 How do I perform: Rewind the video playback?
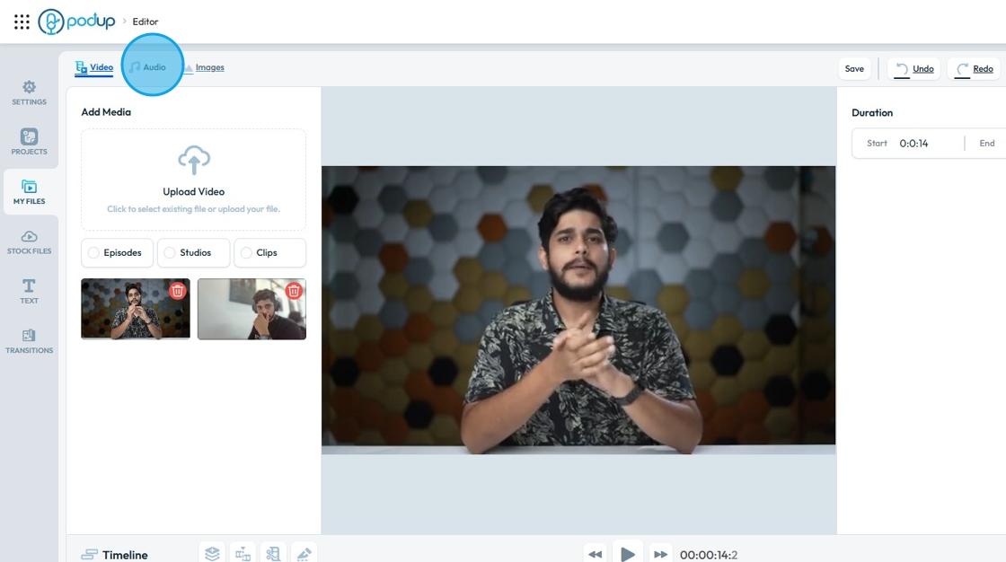coord(596,554)
